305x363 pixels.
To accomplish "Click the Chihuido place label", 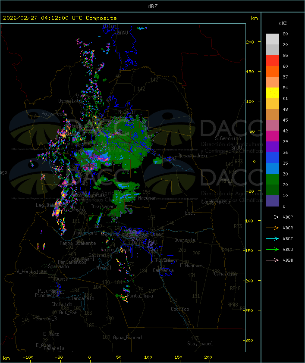I will pos(62,304).
